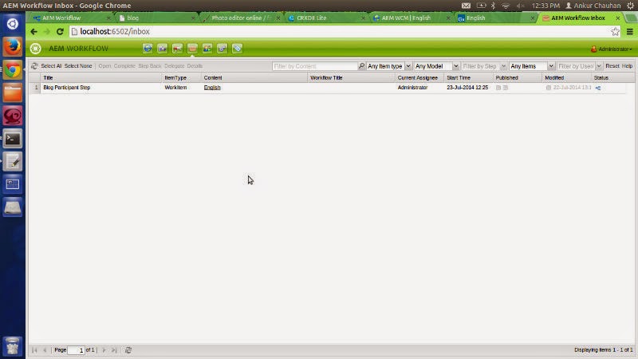Launch Firefox from the Ubuntu dock
The height and width of the screenshot is (359, 638).
coord(13,47)
